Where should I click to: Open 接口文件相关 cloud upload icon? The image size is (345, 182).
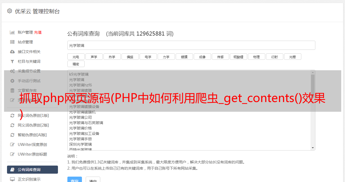coord(12,52)
